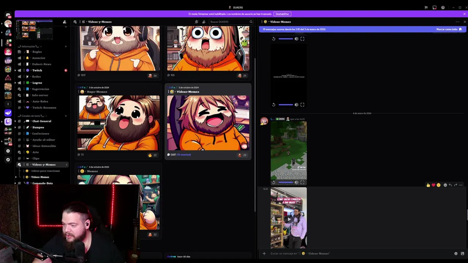Open the Rupe-Memes forum post
The image size is (468, 263).
(x=118, y=122)
